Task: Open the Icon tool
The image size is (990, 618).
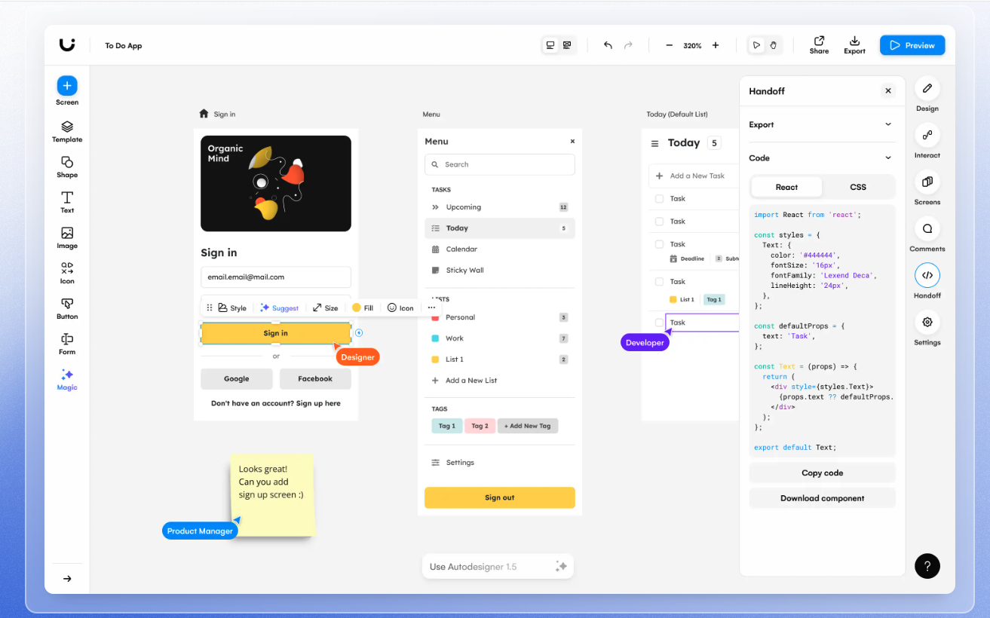Action: coord(67,273)
